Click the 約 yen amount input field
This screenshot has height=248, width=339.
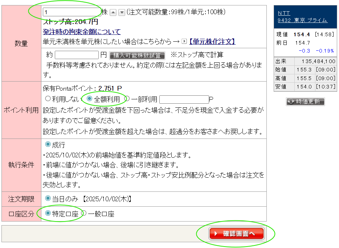77,55
